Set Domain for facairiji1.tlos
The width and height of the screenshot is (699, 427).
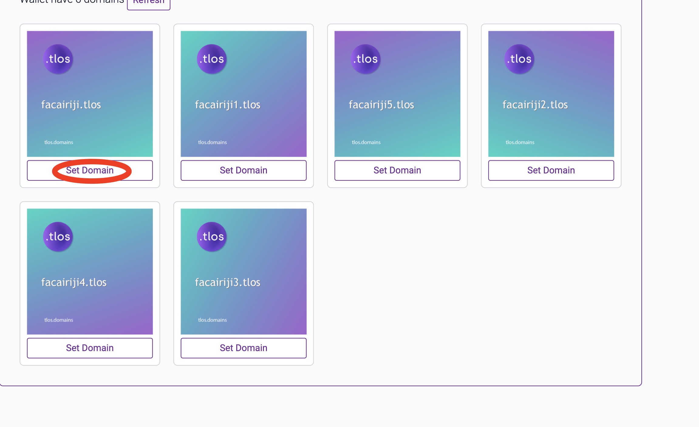(x=244, y=170)
